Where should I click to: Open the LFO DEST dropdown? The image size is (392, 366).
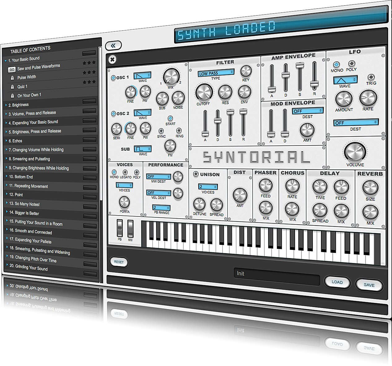[x=356, y=123]
